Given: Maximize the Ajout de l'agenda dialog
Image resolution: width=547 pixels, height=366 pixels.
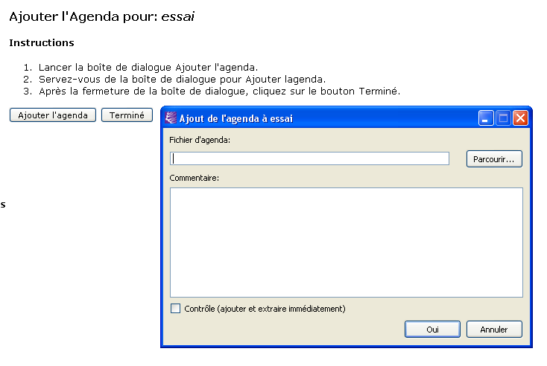Looking at the screenshot, I should tap(503, 118).
